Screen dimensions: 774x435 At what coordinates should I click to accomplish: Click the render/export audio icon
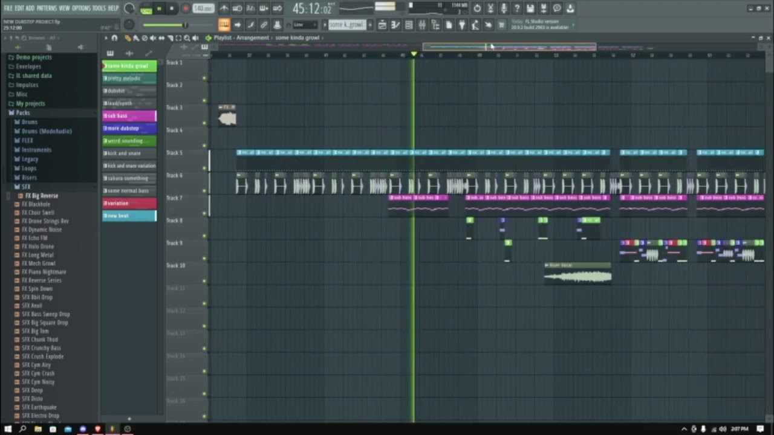[544, 8]
